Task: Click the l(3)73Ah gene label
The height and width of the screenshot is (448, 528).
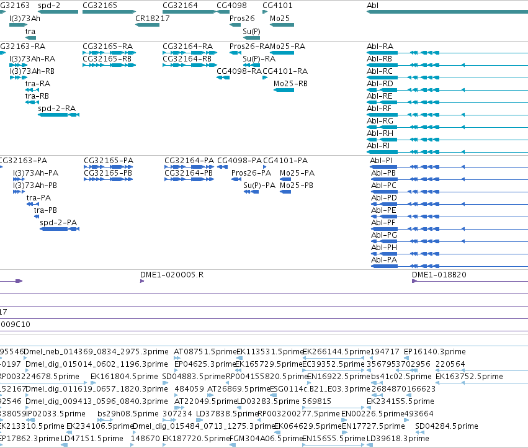Action: [25, 19]
